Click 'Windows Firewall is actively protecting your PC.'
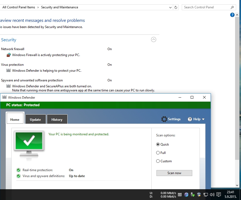241x200 pixels. (46, 55)
